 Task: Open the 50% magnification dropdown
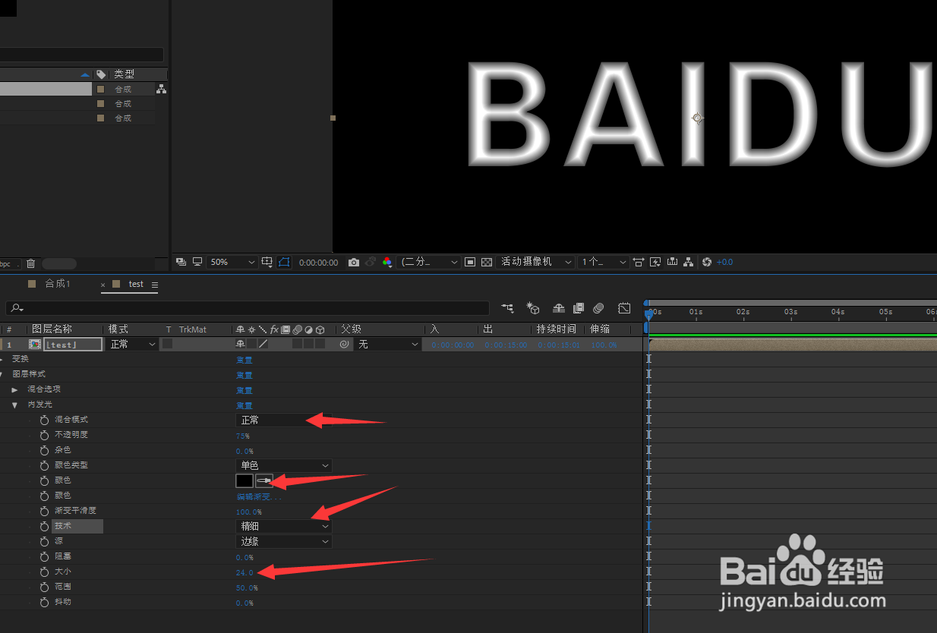point(232,262)
